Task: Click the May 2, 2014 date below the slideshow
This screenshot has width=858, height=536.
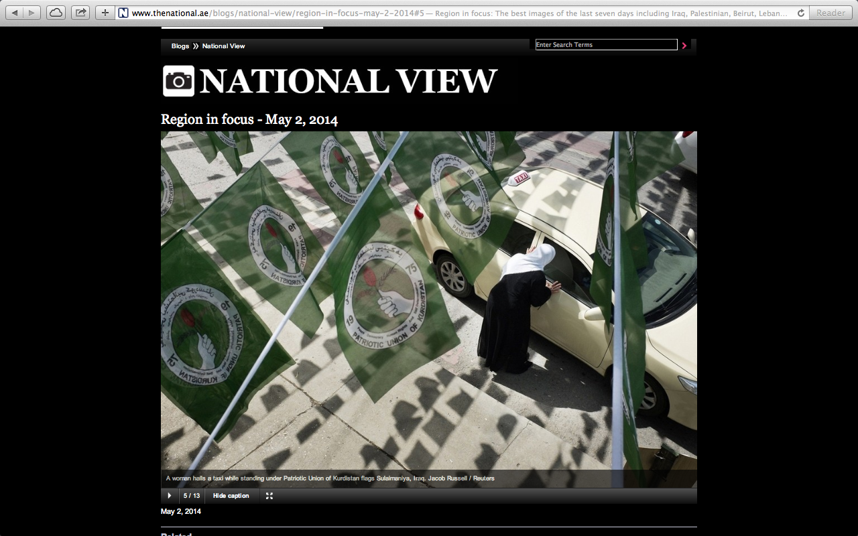Action: (181, 511)
